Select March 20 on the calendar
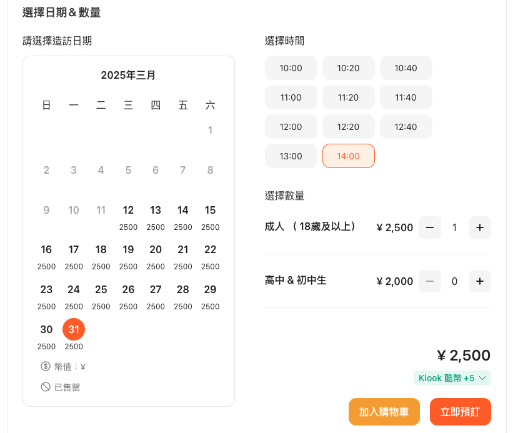The width and height of the screenshot is (518, 433). (x=156, y=249)
